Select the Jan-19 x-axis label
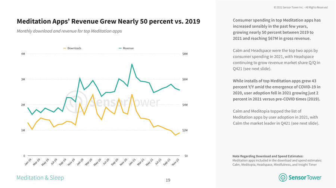Screen dimensions: 336x188 (27, 162)
